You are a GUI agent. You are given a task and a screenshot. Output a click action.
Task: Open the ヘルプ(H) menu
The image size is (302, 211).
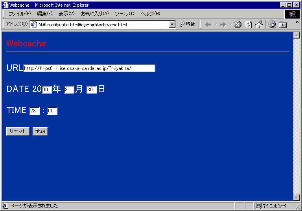(150, 14)
